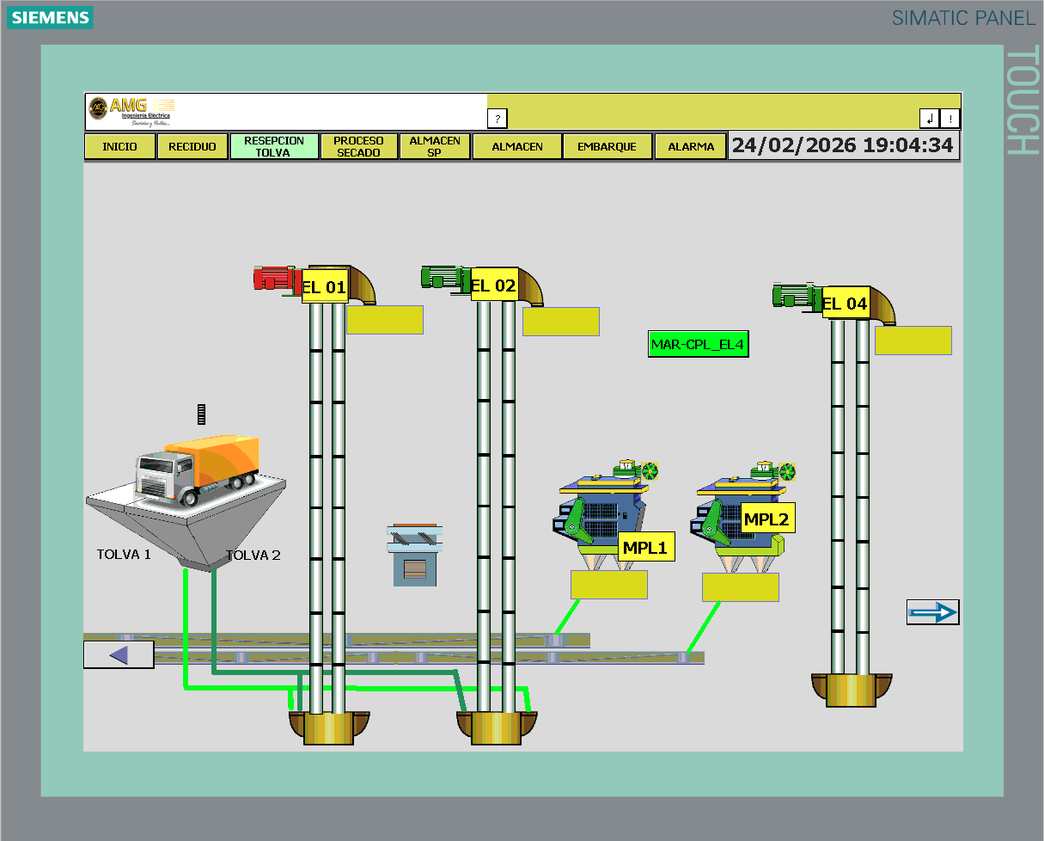Viewport: 1044px width, 841px height.
Task: Click the green motor icon above EL 02
Action: pyautogui.click(x=441, y=275)
